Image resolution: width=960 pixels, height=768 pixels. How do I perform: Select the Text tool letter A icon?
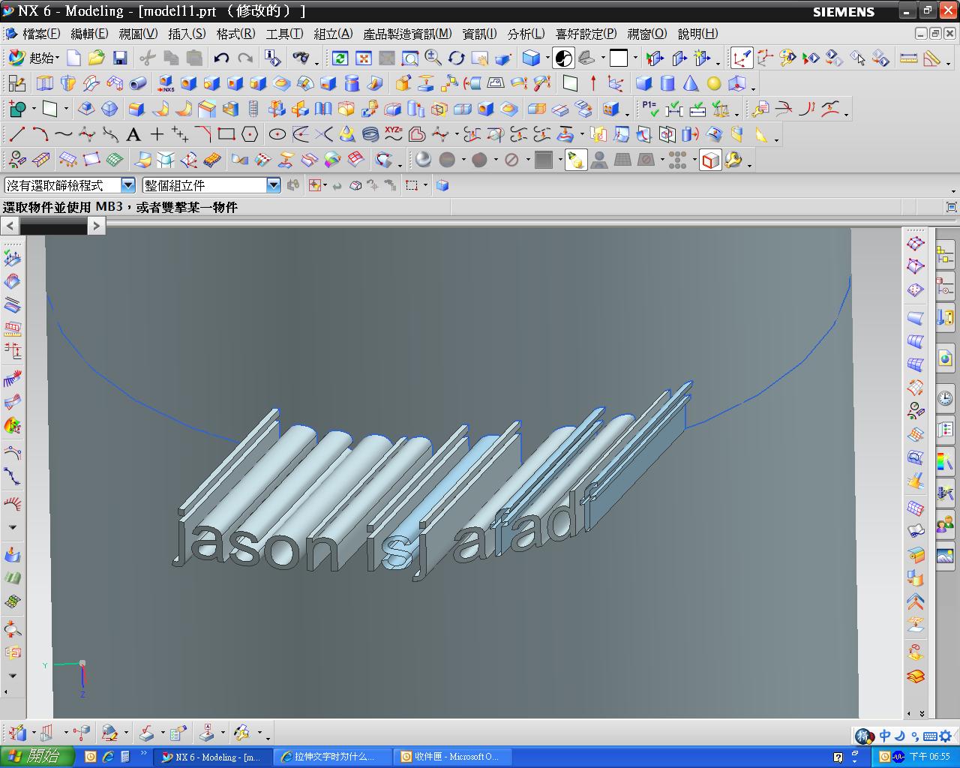point(133,134)
